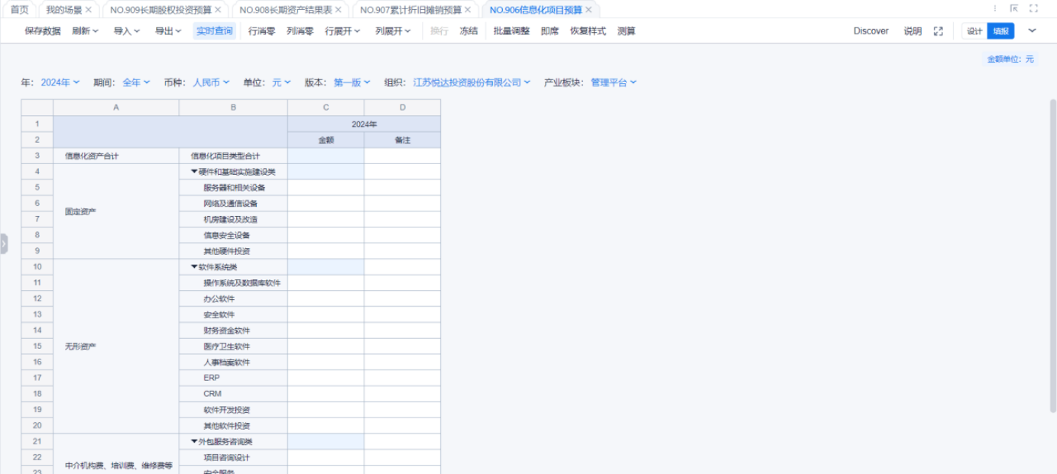Click the fullscreen expand icon beside 说明
Image resolution: width=1057 pixels, height=474 pixels.
939,31
